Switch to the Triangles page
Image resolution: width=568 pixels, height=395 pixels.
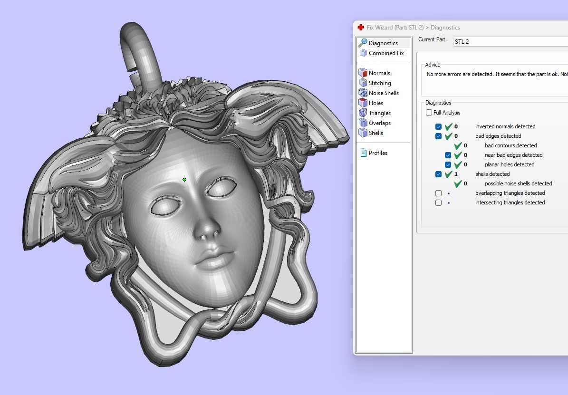coord(380,113)
